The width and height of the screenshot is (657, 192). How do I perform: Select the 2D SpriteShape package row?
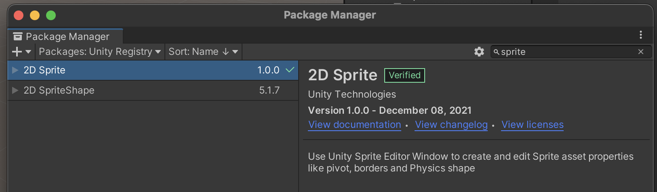153,90
